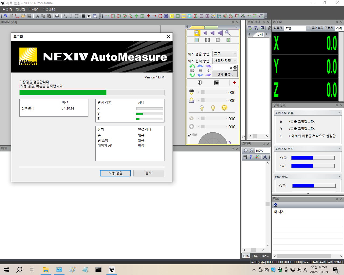The image size is (344, 275).
Task: Click the highlighted zoom-out magnifier icon
Action: (197, 33)
